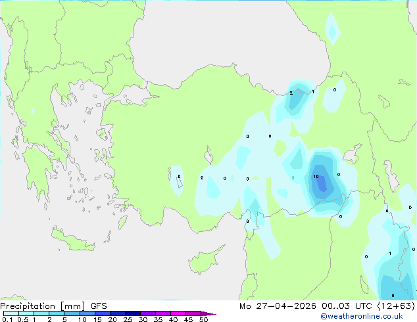The height and width of the screenshot is (322, 417).
Task: Click the '2' value on the Black Sea coast
Action: pos(291,93)
